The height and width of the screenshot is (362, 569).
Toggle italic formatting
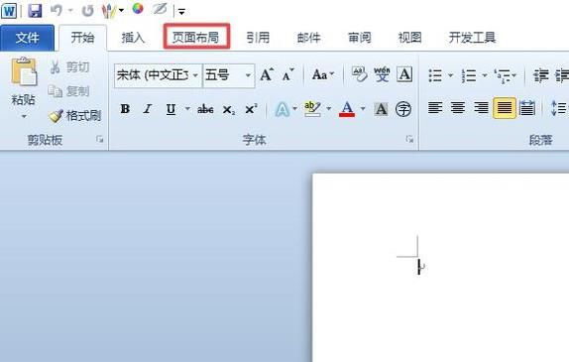click(x=148, y=108)
